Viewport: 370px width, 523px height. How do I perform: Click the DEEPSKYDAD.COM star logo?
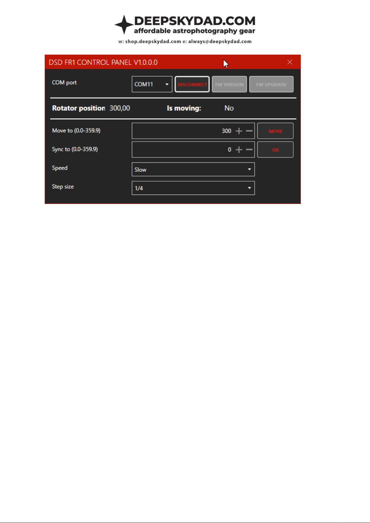click(x=124, y=25)
